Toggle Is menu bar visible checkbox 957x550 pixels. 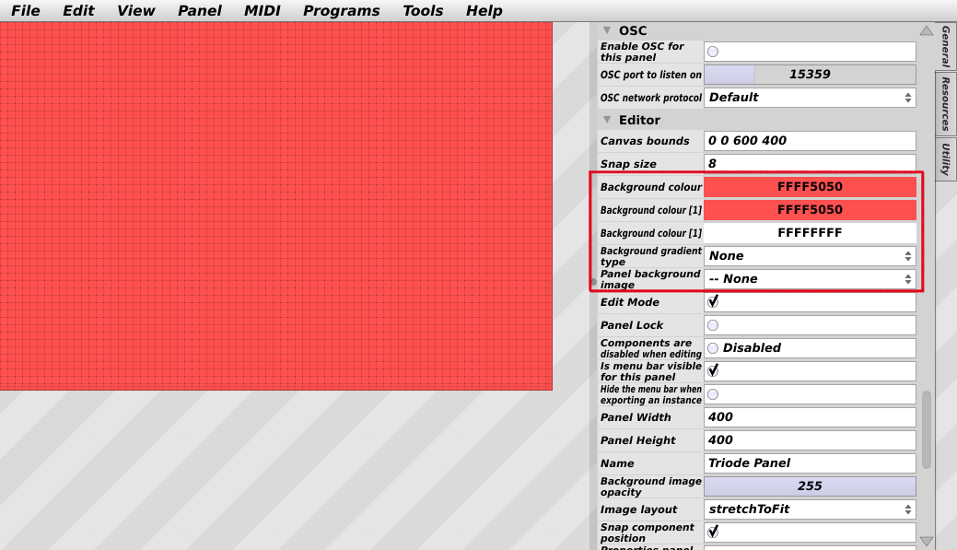tap(712, 370)
